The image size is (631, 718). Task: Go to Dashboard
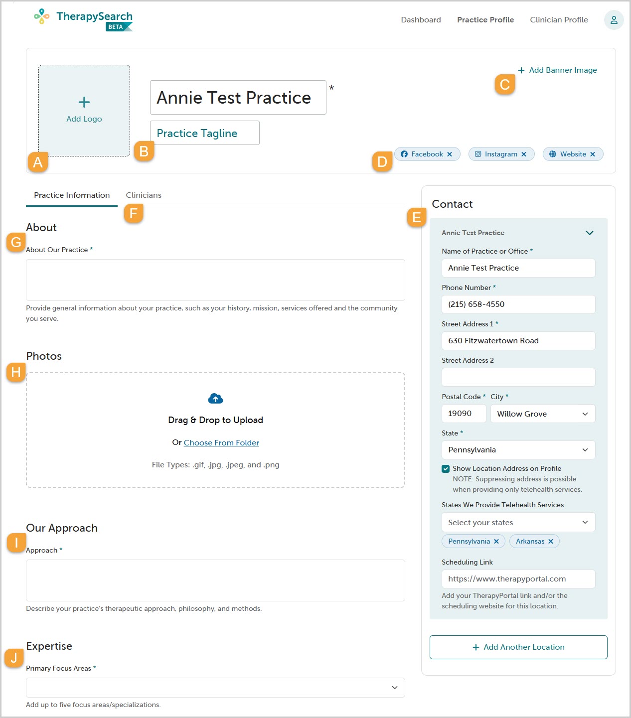click(x=421, y=20)
